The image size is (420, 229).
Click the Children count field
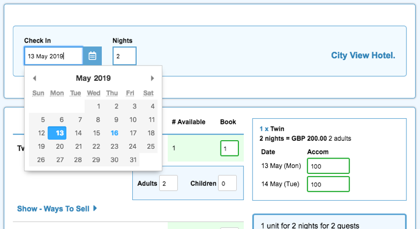227,183
